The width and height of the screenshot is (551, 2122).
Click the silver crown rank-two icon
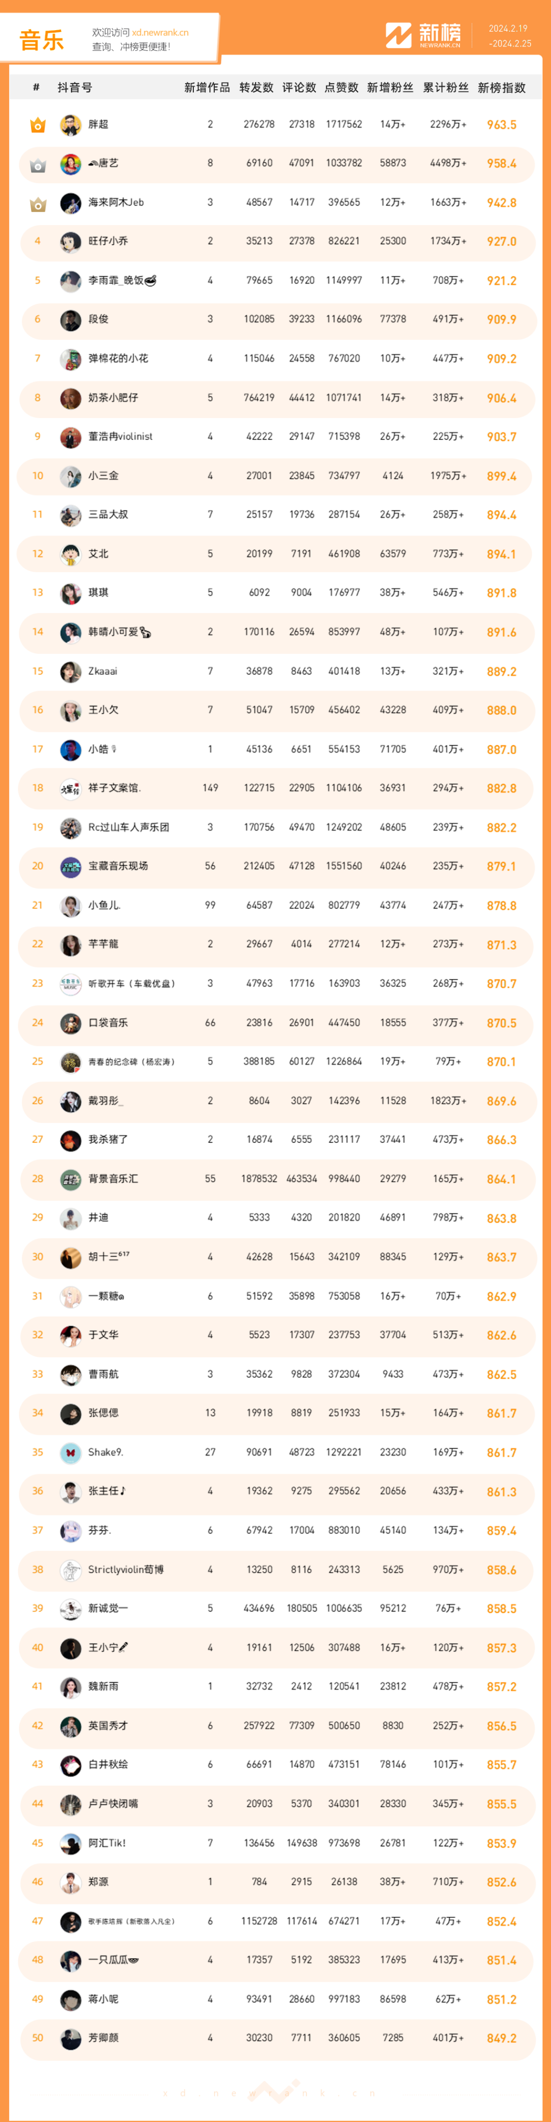point(38,165)
